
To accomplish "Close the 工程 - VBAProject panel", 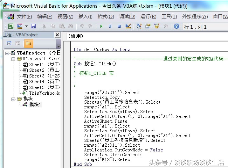I will tap(58, 35).
